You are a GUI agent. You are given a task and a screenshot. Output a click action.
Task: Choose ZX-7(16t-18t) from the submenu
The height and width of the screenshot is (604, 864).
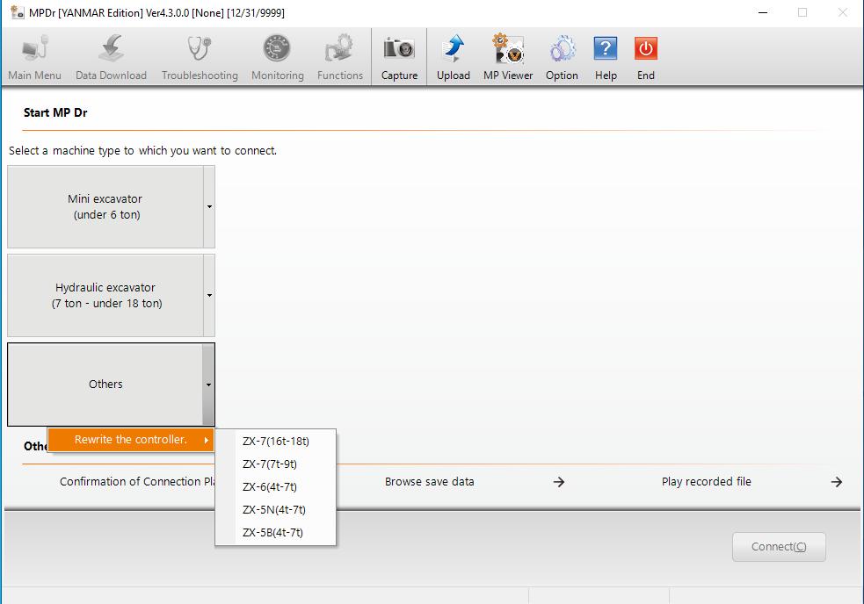tap(275, 442)
